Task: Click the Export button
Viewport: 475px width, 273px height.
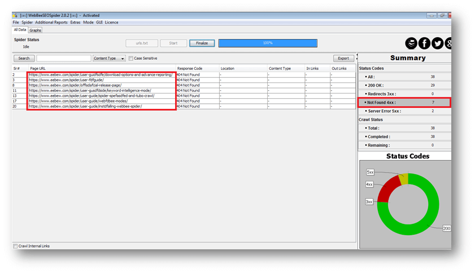Action: 343,59
